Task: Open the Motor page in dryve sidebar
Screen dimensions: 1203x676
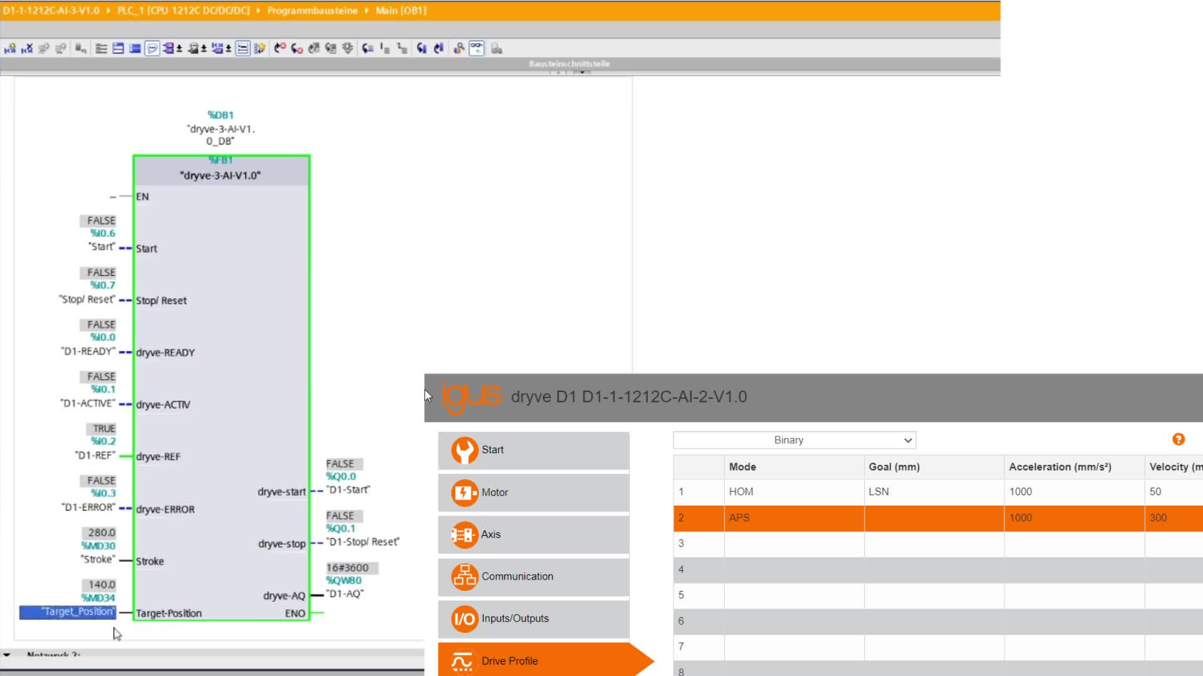Action: (534, 493)
